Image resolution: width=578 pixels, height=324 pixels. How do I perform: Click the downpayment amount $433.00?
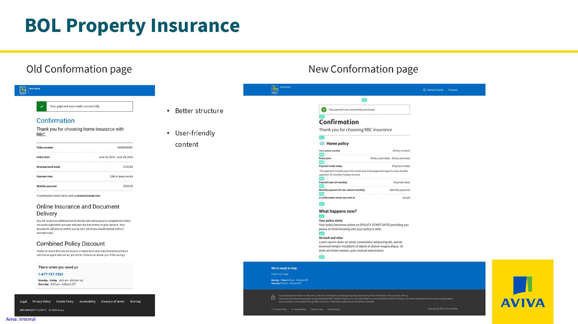pos(128,167)
